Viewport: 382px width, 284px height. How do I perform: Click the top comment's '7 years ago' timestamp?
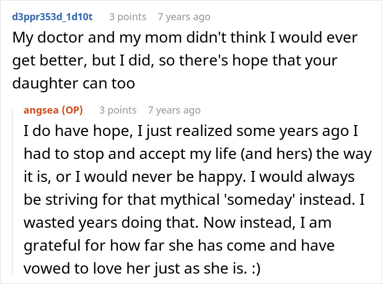[184, 17]
